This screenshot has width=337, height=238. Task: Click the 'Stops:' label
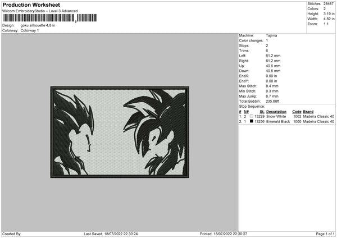pyautogui.click(x=244, y=46)
